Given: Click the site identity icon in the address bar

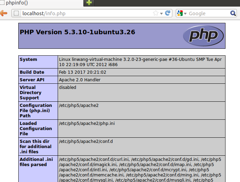Looking at the screenshot, I should tap(16, 13).
